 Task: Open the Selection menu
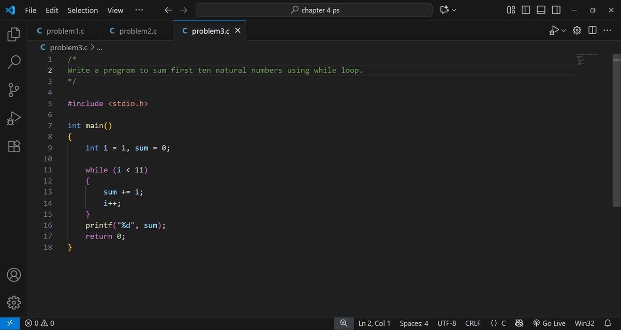coord(82,10)
